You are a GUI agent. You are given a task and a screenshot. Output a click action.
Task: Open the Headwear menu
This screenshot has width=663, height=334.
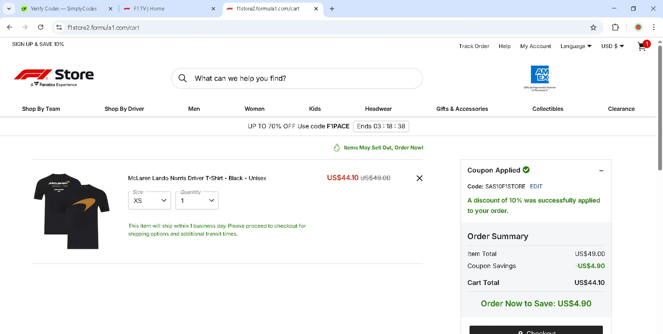click(x=378, y=109)
